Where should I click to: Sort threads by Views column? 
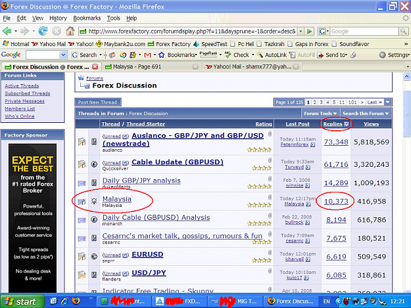click(371, 124)
